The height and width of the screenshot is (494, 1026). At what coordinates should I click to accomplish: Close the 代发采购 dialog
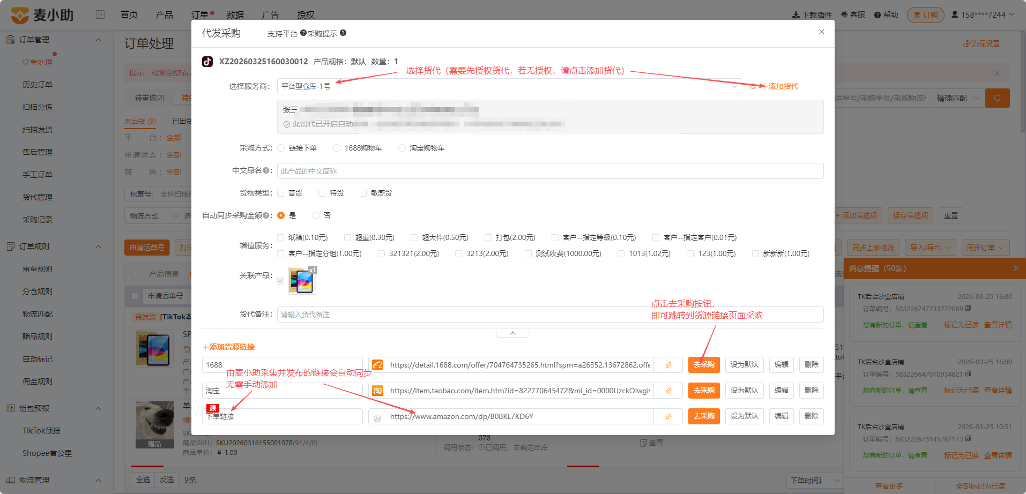click(822, 32)
